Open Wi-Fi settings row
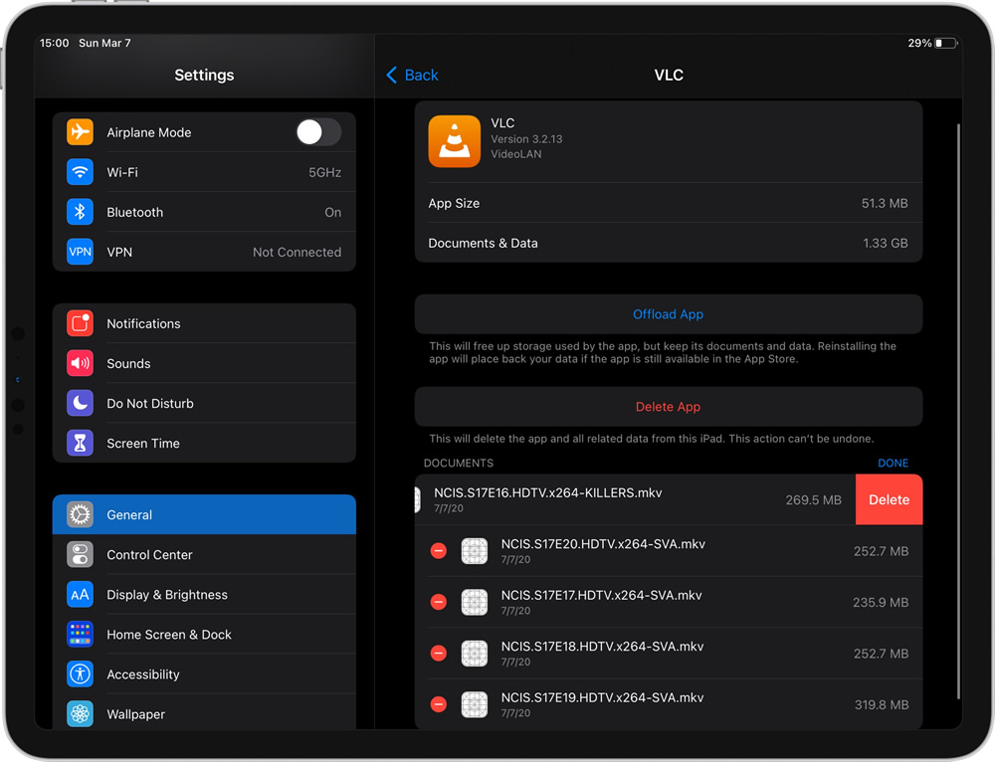 coord(204,172)
